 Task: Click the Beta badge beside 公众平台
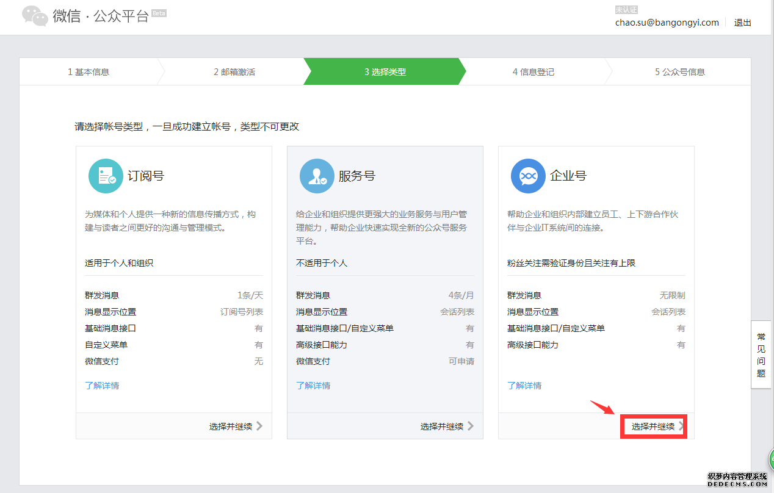(159, 13)
